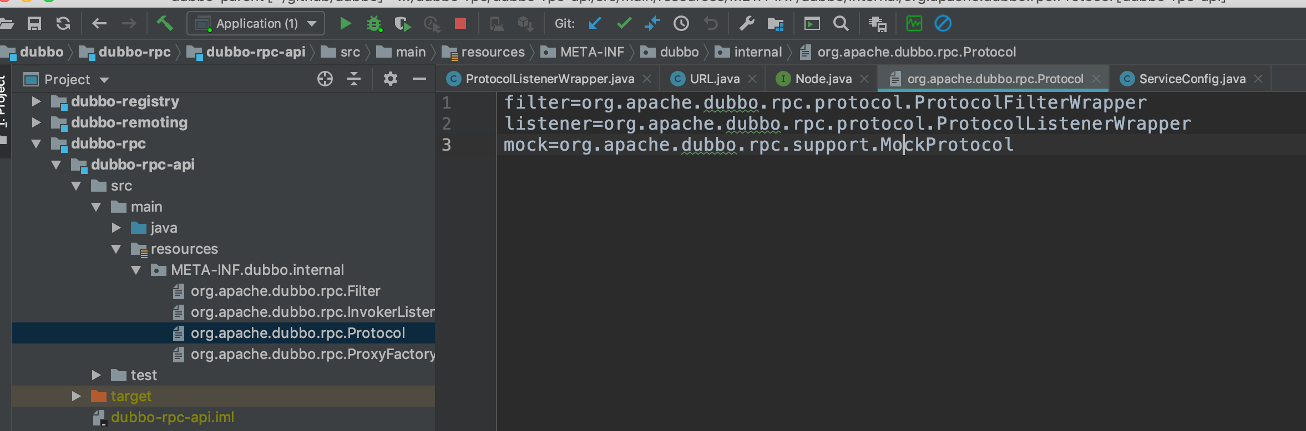Navigate back with the left arrow
Viewport: 1306px width, 431px height.
click(x=99, y=23)
